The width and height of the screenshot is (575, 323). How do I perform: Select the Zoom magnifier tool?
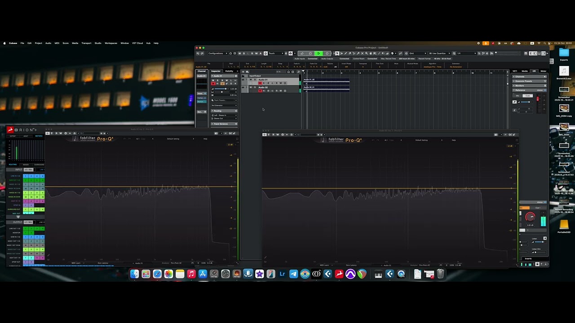tap(367, 53)
